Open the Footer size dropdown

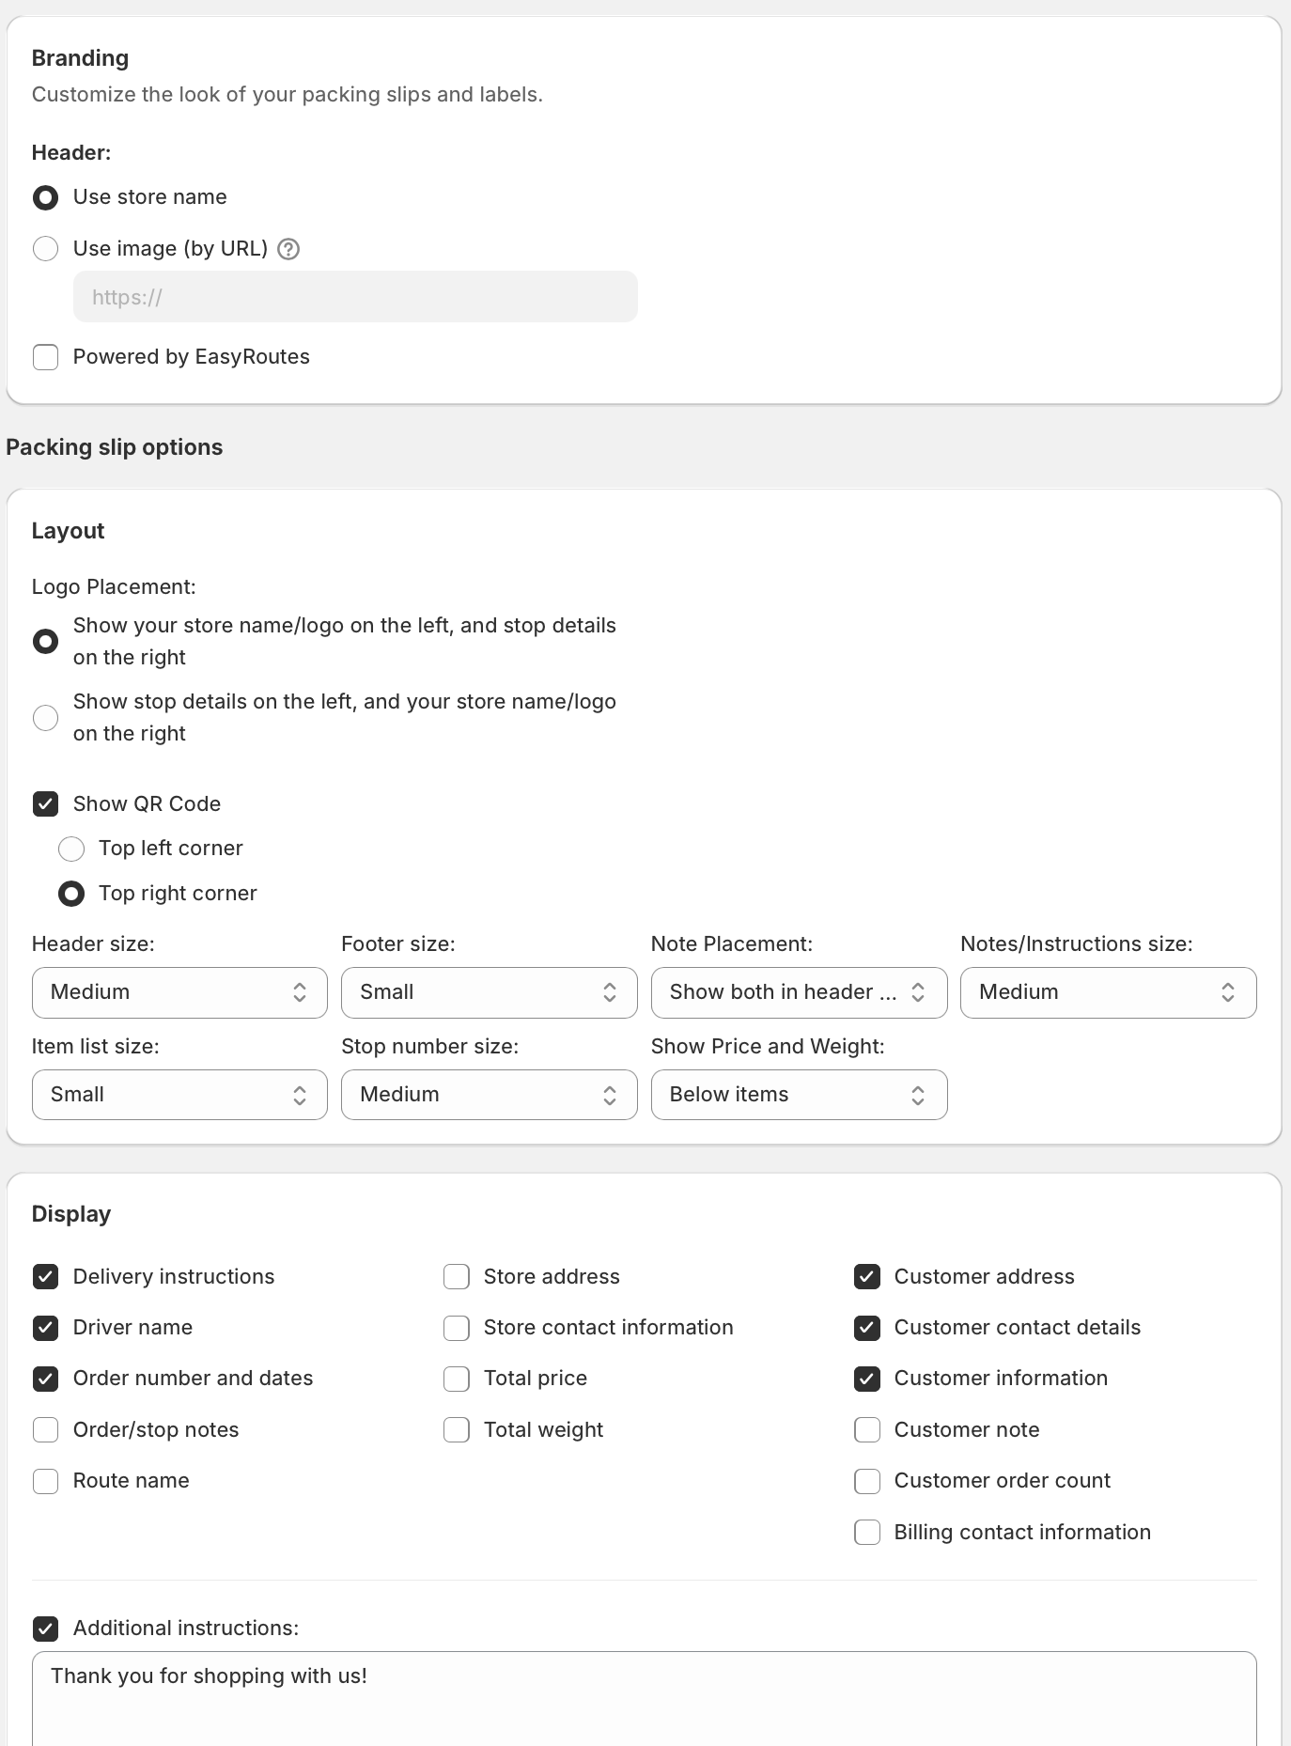coord(489,992)
